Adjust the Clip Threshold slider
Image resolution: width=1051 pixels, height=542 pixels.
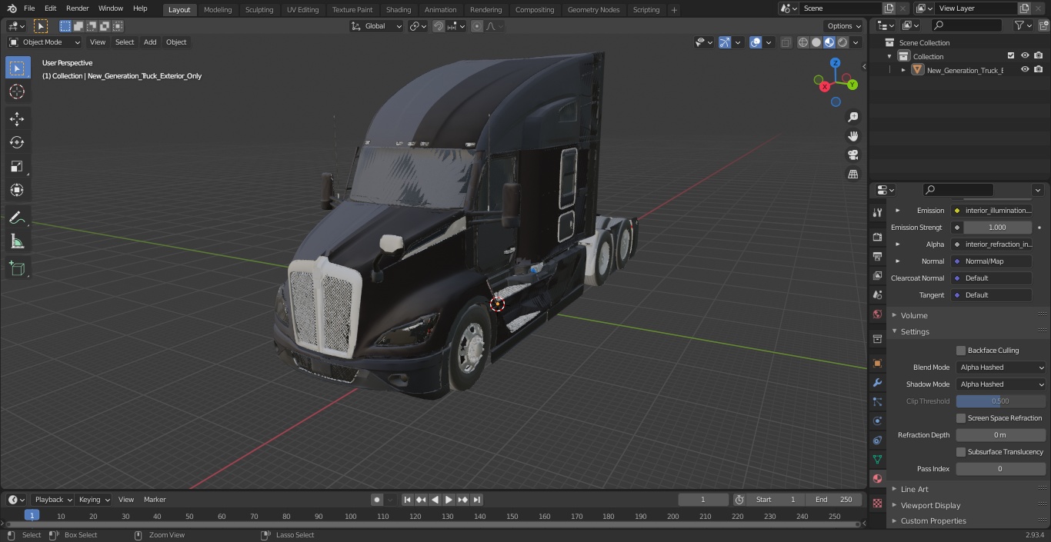tap(1001, 401)
